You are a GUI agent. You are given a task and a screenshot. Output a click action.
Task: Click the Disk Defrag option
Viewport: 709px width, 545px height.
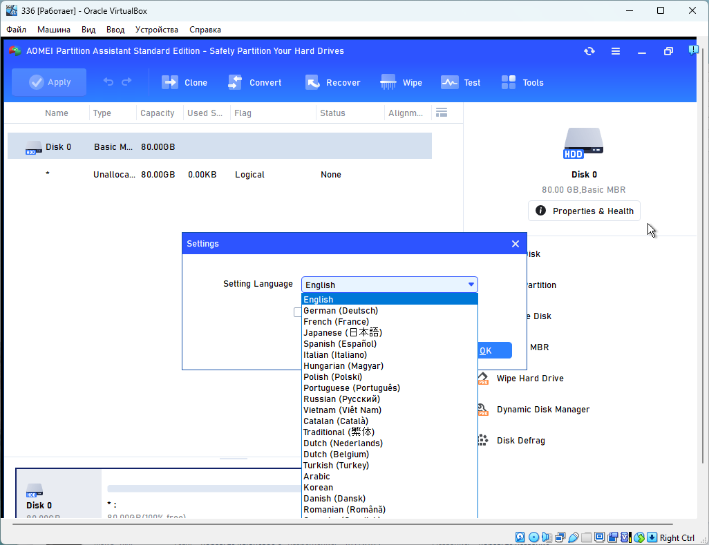(x=520, y=441)
